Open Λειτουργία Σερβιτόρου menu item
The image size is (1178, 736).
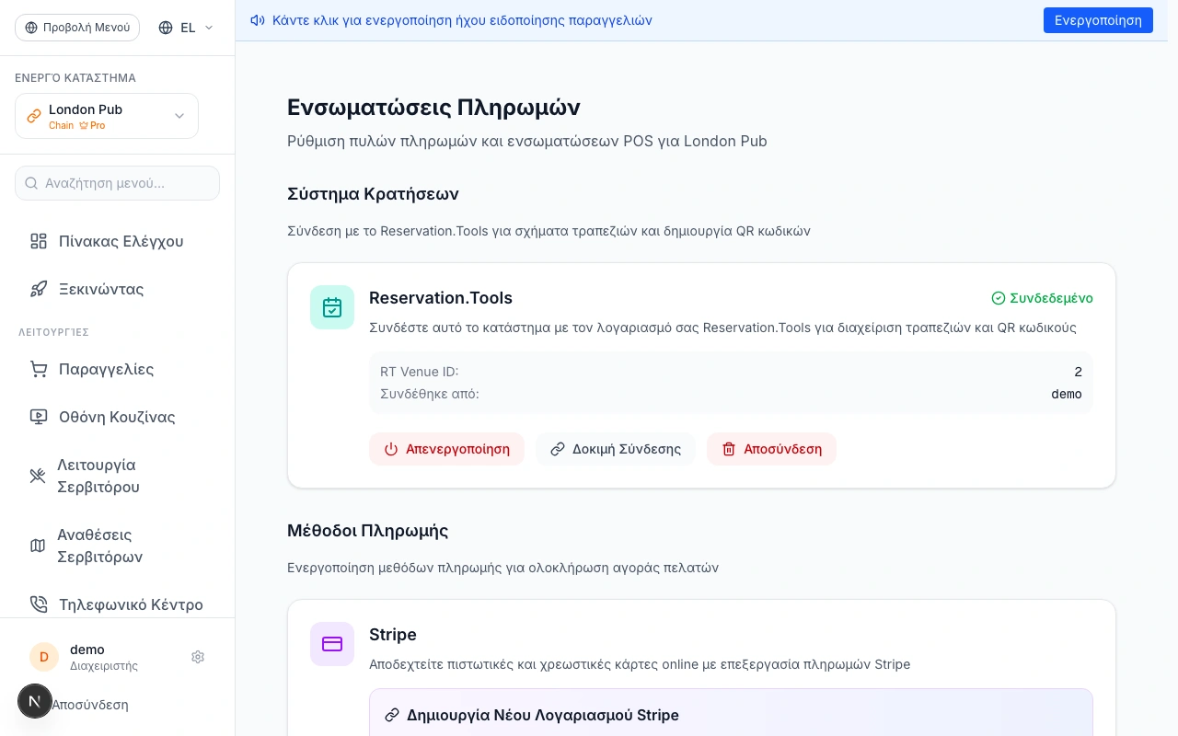tap(118, 476)
